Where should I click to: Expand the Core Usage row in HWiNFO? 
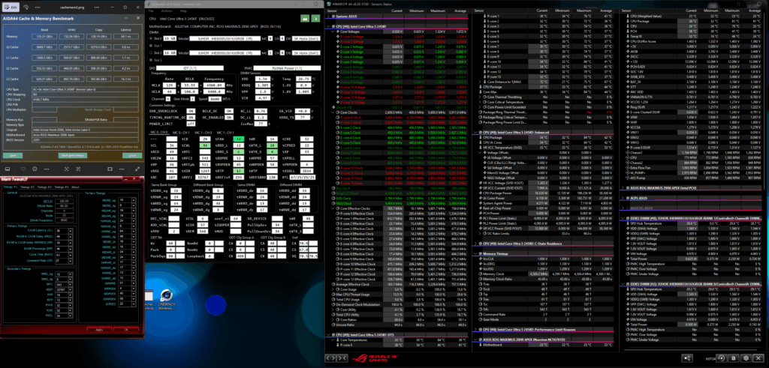pyautogui.click(x=333, y=290)
